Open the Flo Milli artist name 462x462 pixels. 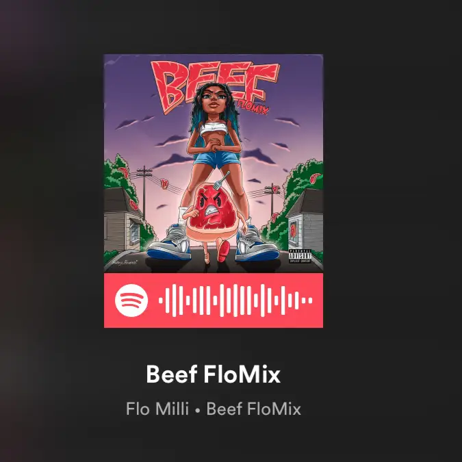[157, 409]
